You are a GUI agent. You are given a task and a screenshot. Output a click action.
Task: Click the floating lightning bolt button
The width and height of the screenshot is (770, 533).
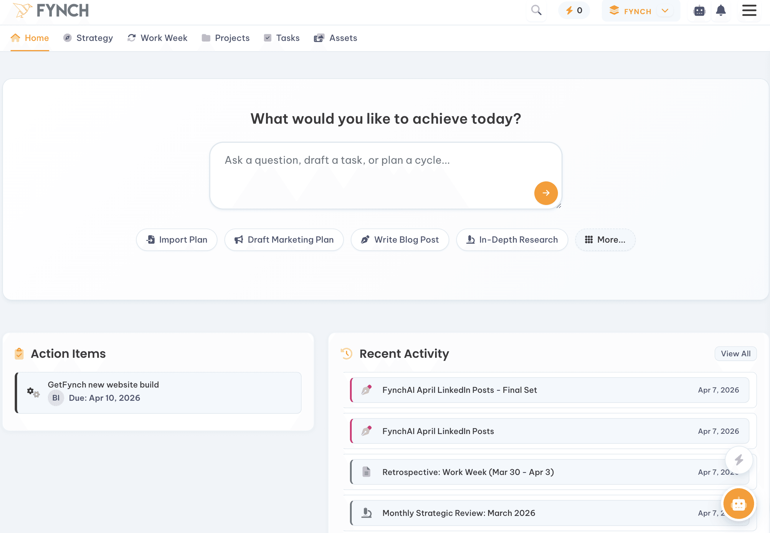click(x=738, y=460)
